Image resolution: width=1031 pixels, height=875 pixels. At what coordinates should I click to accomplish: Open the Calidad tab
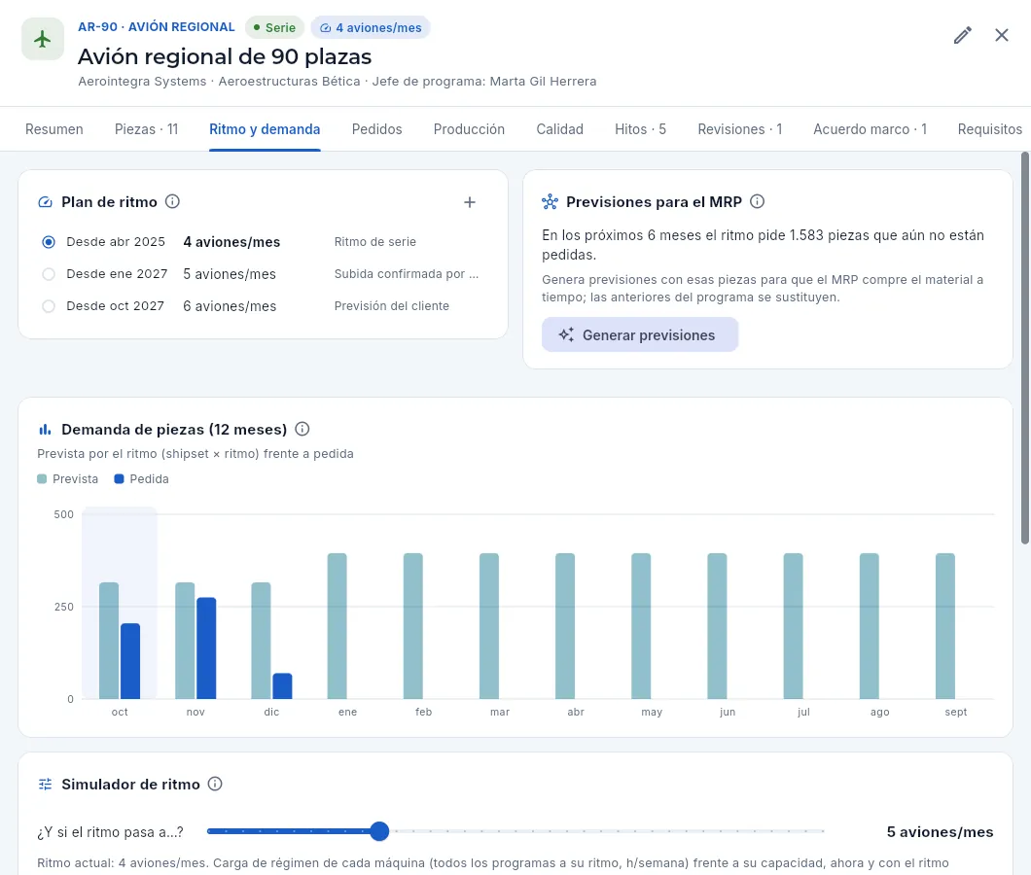[x=559, y=129]
